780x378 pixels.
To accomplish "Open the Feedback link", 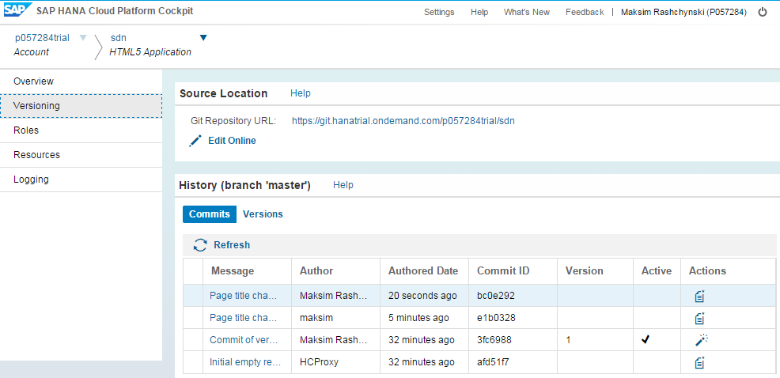I will (585, 12).
